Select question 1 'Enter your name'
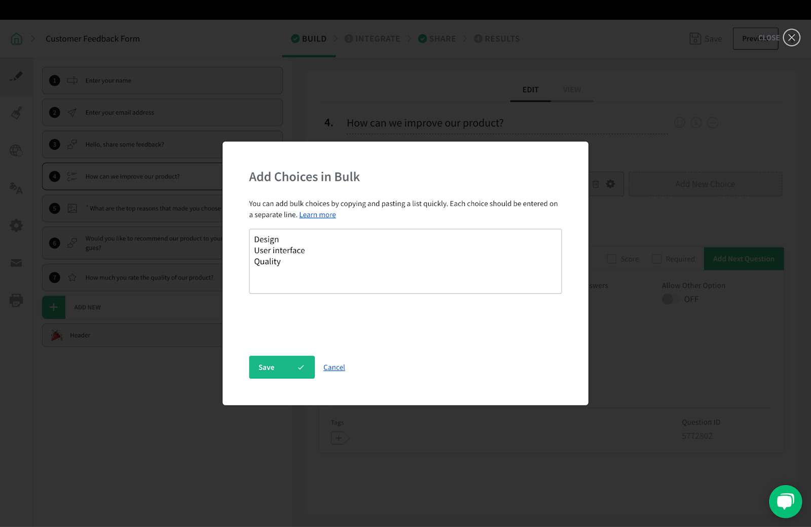The width and height of the screenshot is (811, 527). [x=162, y=80]
